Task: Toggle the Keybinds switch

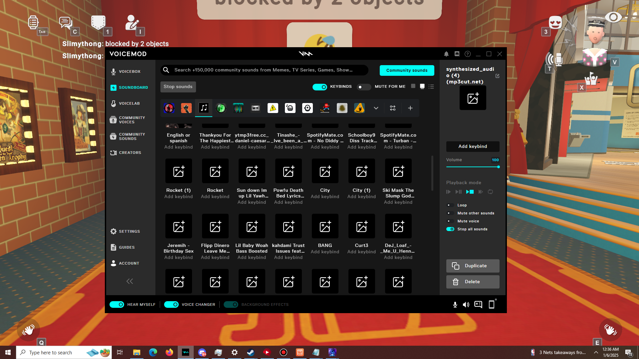Action: coord(320,87)
